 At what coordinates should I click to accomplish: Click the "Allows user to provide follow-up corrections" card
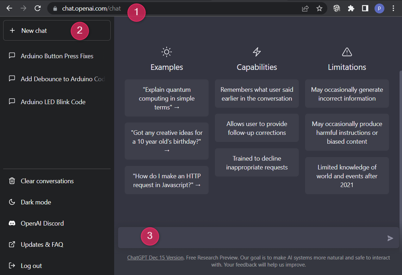point(256,128)
